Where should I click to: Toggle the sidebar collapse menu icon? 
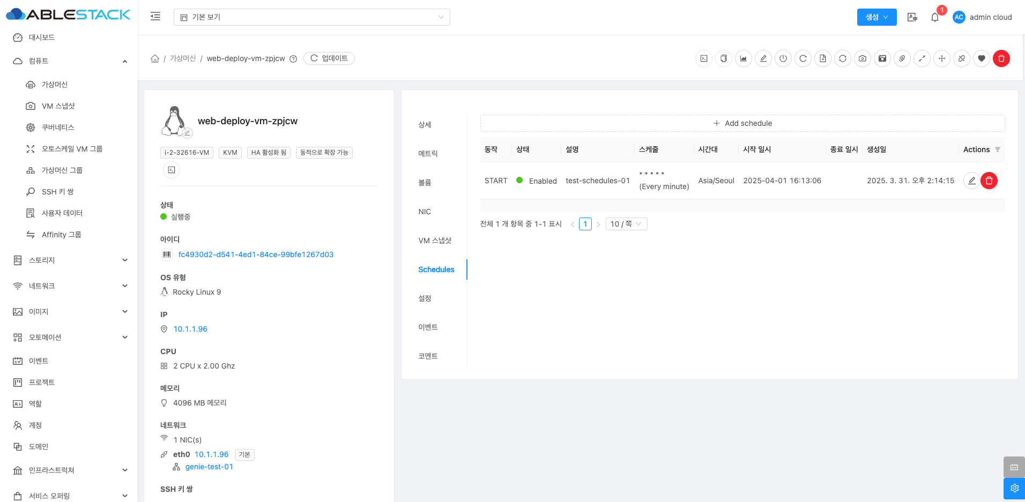coord(155,17)
